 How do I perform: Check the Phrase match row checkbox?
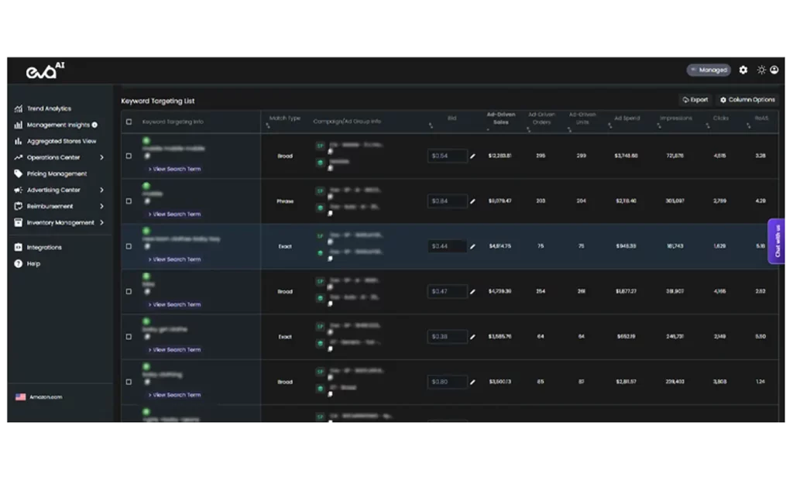[129, 201]
